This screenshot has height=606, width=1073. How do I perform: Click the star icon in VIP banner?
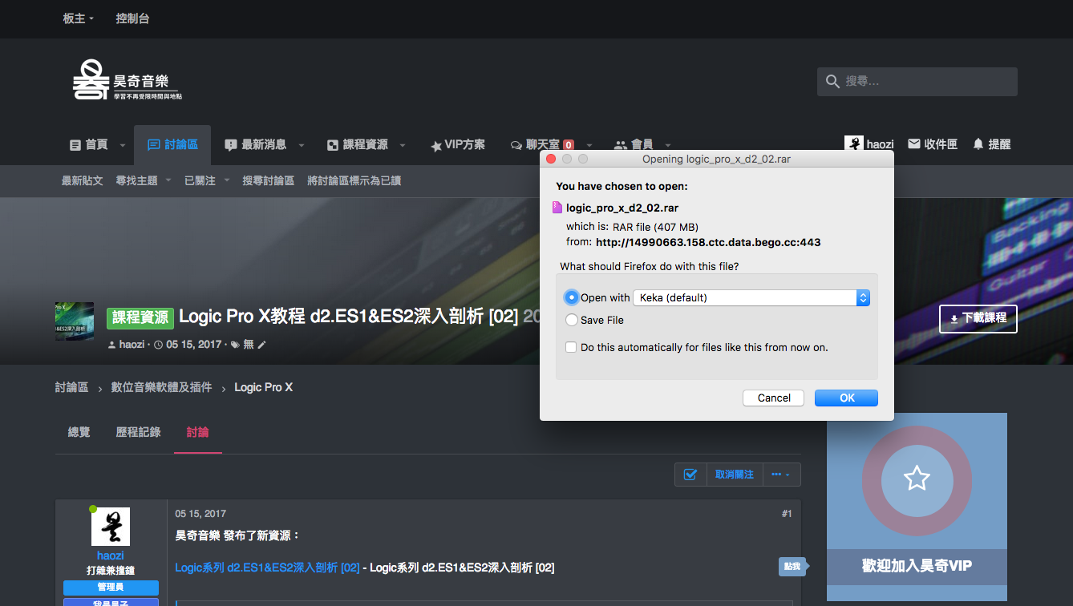[x=917, y=479]
